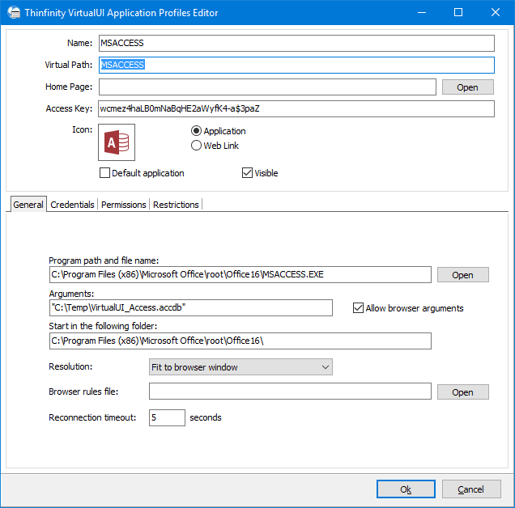The height and width of the screenshot is (508, 515).
Task: Click the Start in the following folder field
Action: point(240,341)
